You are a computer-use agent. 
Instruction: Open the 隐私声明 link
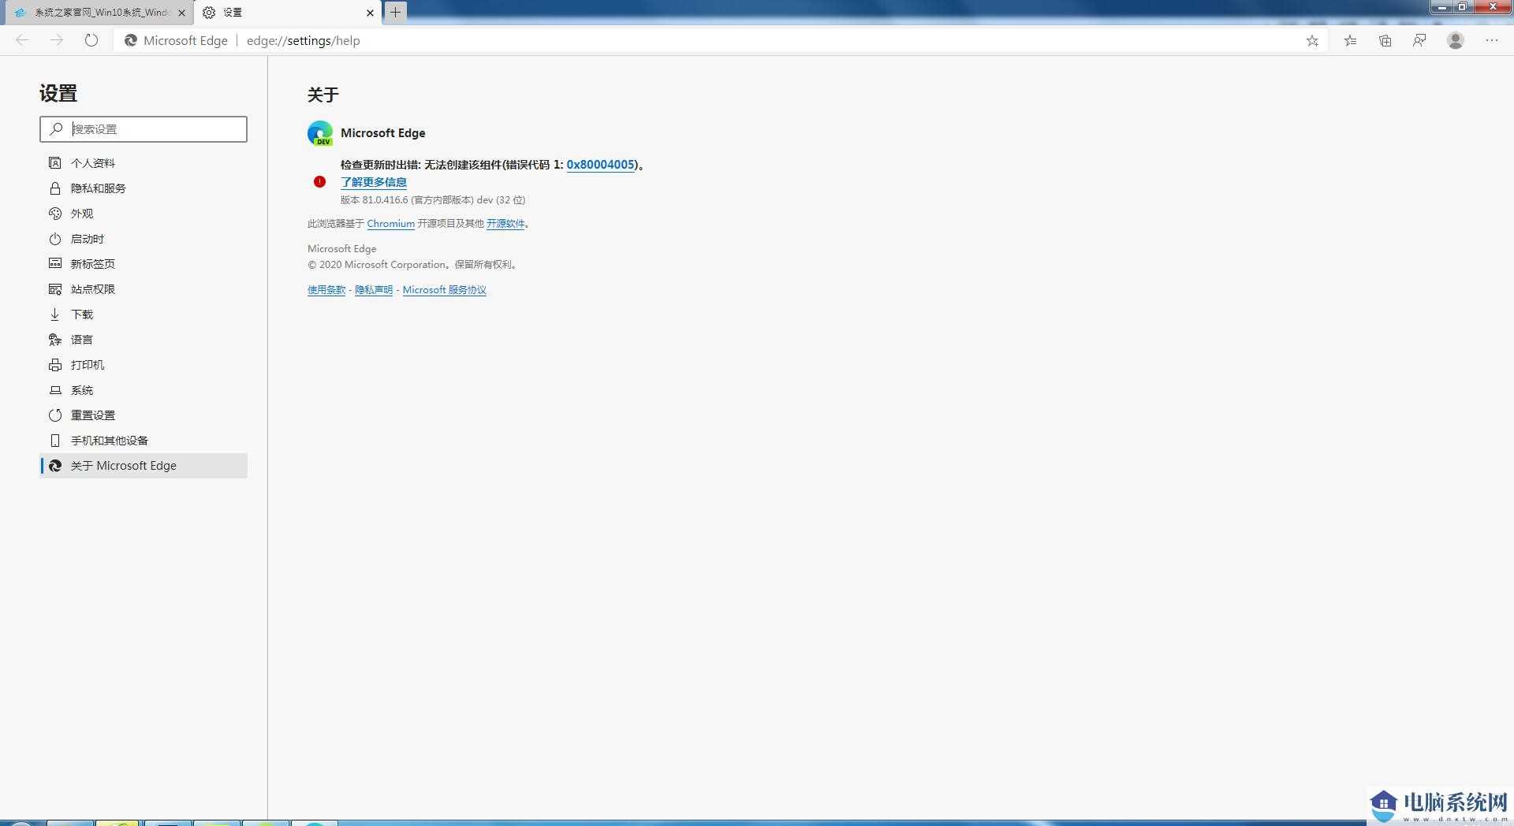pos(374,290)
